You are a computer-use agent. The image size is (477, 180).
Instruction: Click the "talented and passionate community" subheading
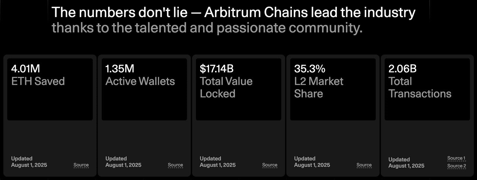207,28
